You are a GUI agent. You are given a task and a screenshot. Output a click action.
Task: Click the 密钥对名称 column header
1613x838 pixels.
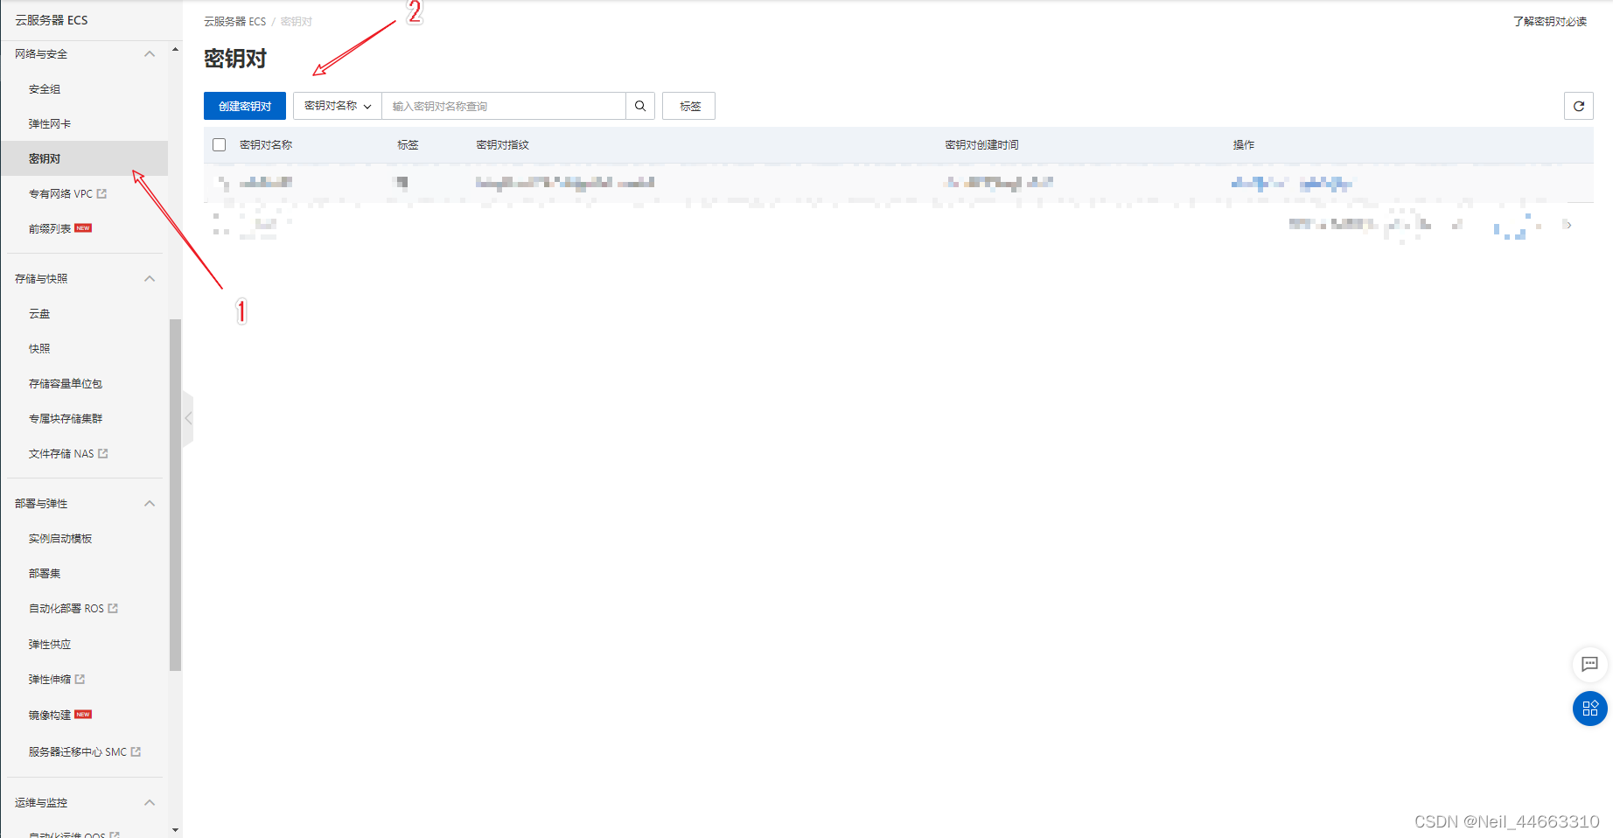pos(266,145)
